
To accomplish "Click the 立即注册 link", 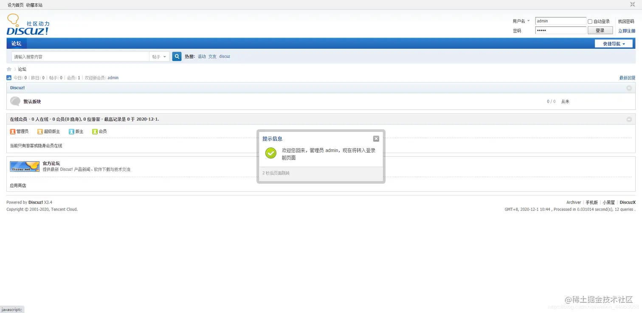I will (627, 31).
